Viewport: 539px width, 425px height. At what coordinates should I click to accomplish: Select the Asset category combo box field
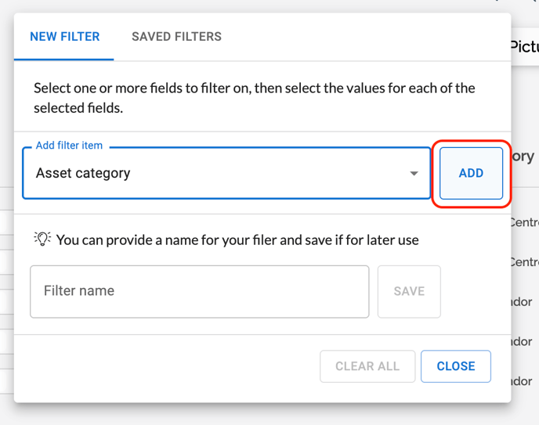pos(219,174)
